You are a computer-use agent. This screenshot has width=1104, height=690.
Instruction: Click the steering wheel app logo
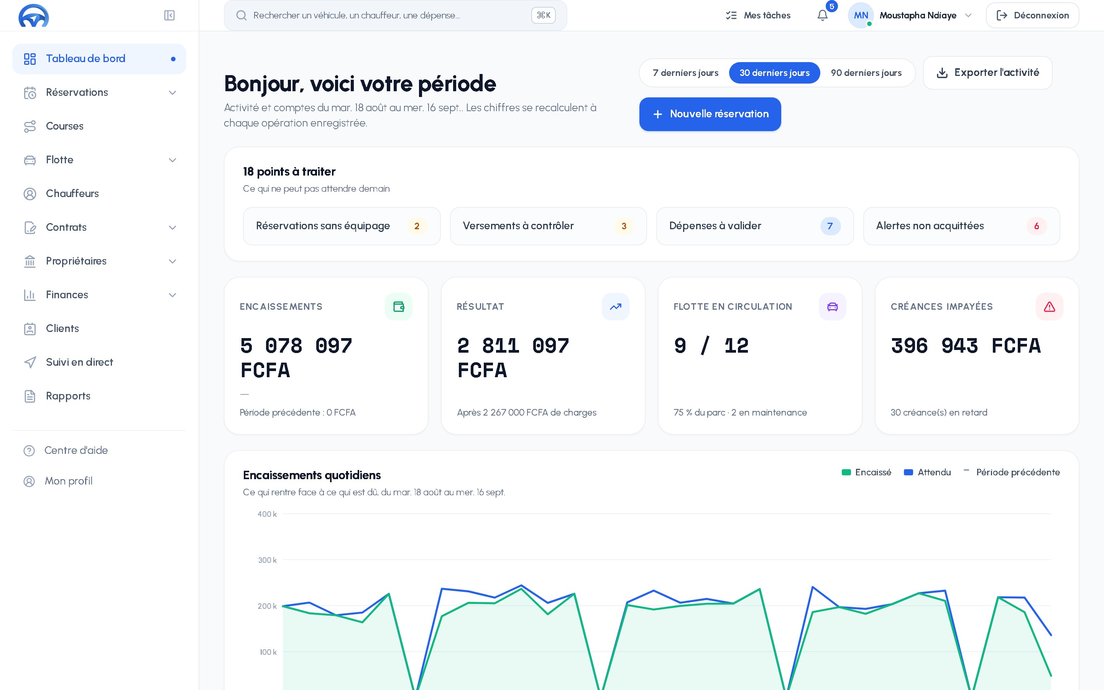tap(34, 15)
